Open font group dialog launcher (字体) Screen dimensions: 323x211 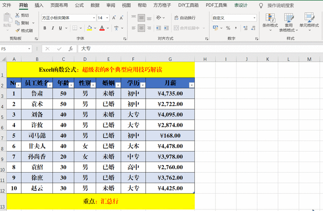click(125, 38)
